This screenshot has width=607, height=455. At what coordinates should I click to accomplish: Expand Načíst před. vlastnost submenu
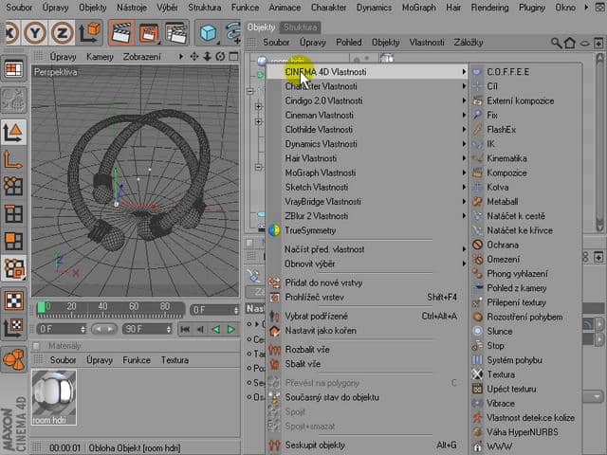(367, 249)
